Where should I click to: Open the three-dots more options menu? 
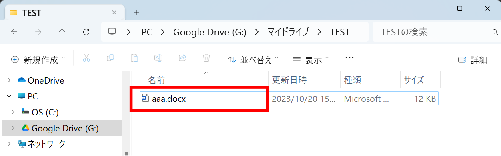click(349, 58)
